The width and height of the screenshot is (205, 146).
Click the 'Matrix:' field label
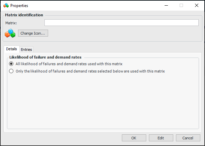[11, 23]
